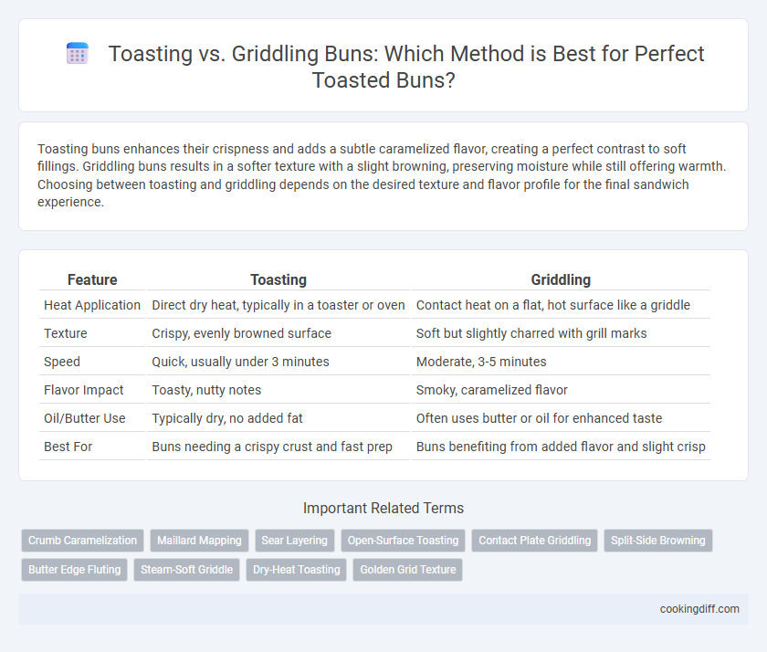
Task: Choose the Open-Surface Toasting tag
Action: click(x=403, y=541)
